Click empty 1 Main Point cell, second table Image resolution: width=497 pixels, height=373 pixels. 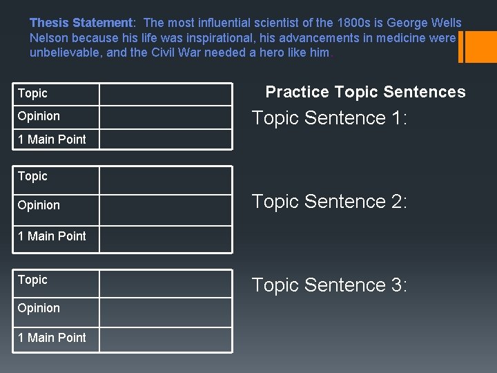(x=166, y=239)
